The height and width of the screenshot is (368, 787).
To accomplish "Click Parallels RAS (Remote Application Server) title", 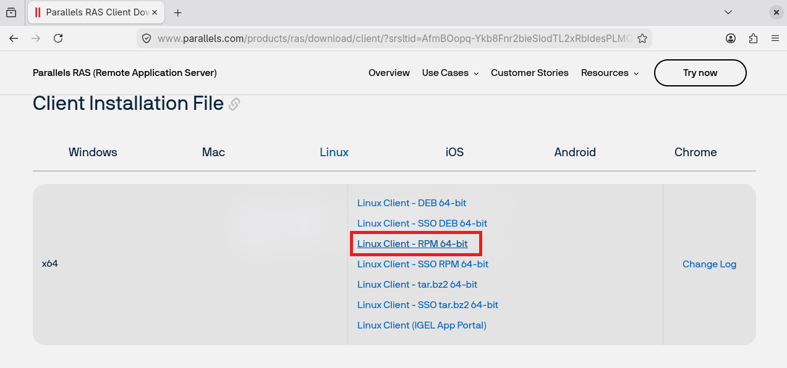I will 125,73.
